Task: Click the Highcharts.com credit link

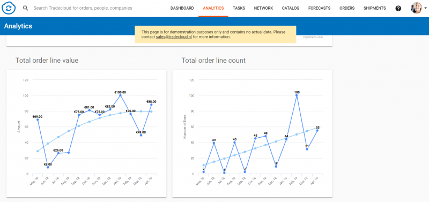Action: (x=313, y=37)
